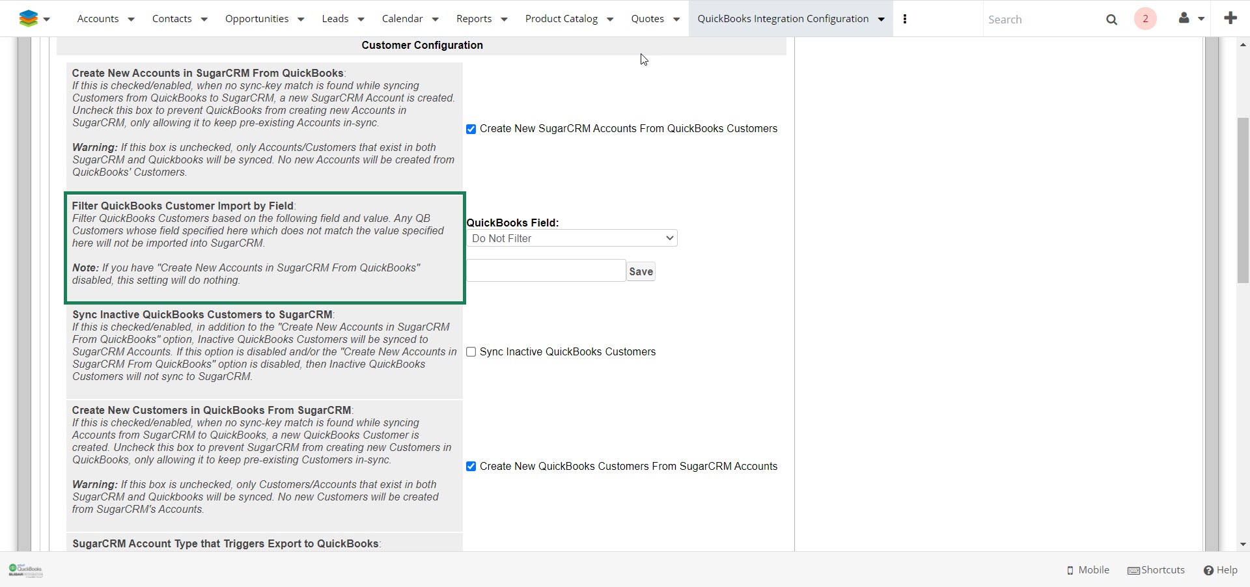Open the user profile icon menu
The image size is (1250, 587).
coord(1184,18)
